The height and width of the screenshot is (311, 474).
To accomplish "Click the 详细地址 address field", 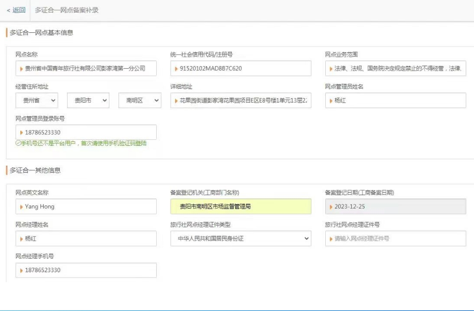I will coord(241,101).
